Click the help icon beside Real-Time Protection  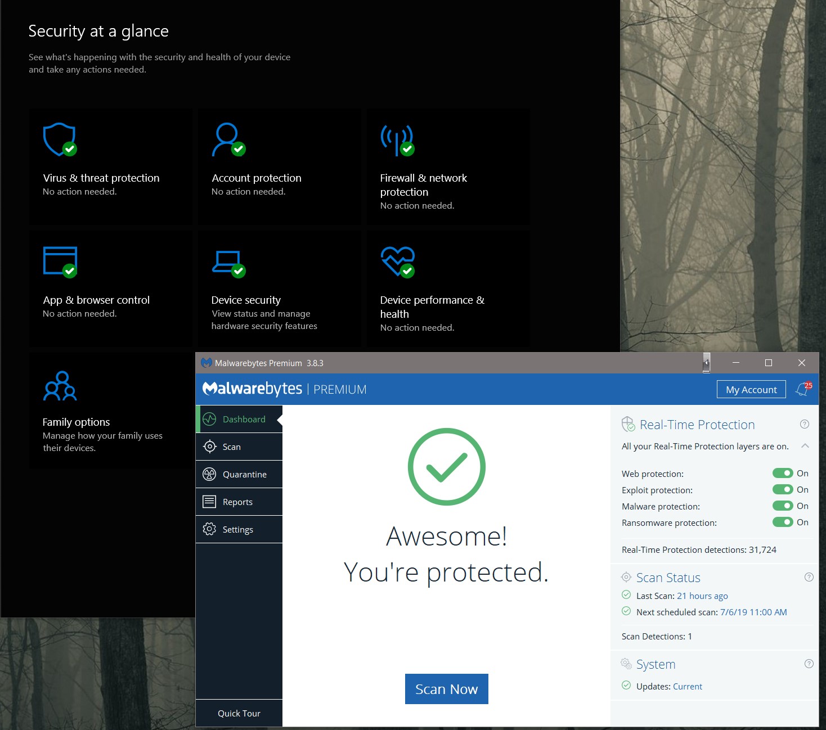805,424
